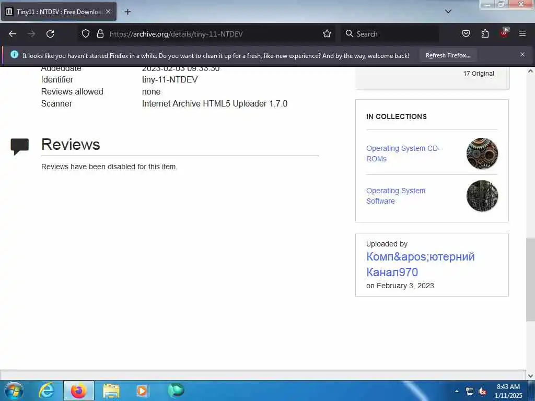Click the 'Scanner' field label

click(56, 103)
